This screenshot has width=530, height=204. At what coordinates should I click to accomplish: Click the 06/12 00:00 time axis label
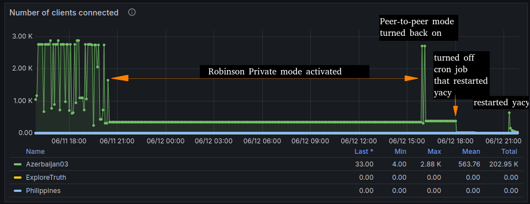click(x=166, y=141)
